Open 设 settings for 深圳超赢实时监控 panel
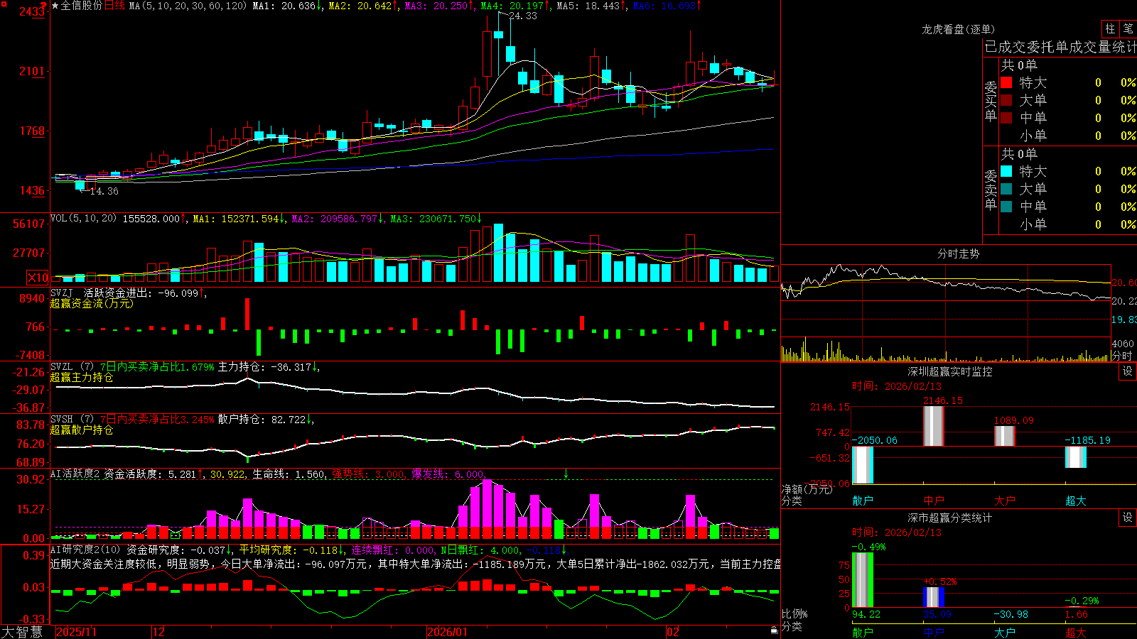The image size is (1137, 639). 1128,371
